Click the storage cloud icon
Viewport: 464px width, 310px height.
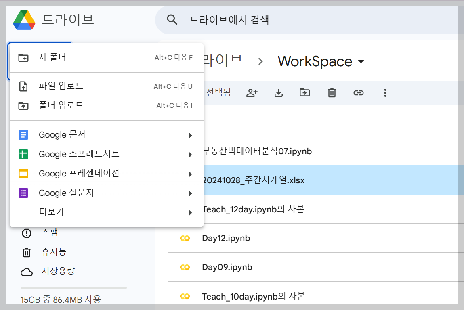[27, 272]
